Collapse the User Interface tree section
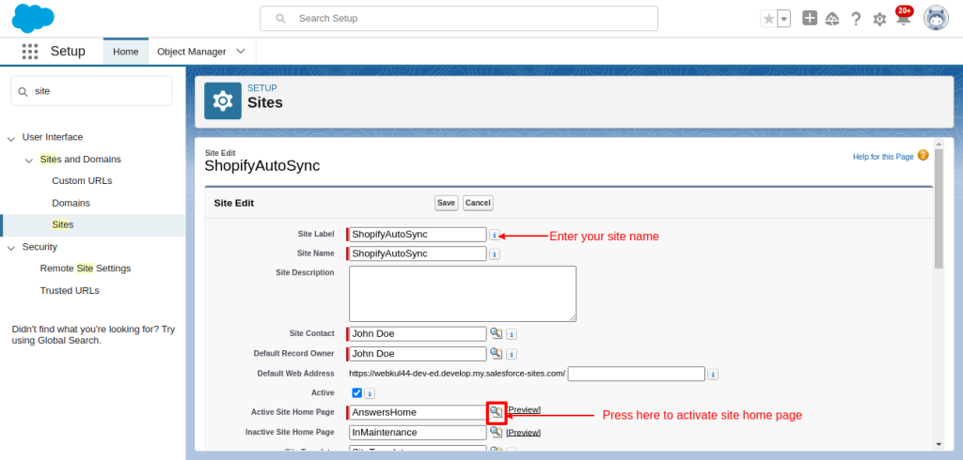The height and width of the screenshot is (460, 963). point(11,138)
